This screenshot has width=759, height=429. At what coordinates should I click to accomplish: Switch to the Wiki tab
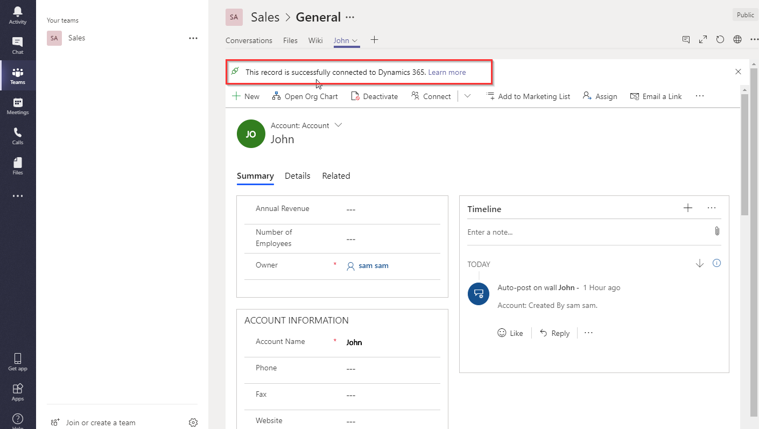coord(315,40)
